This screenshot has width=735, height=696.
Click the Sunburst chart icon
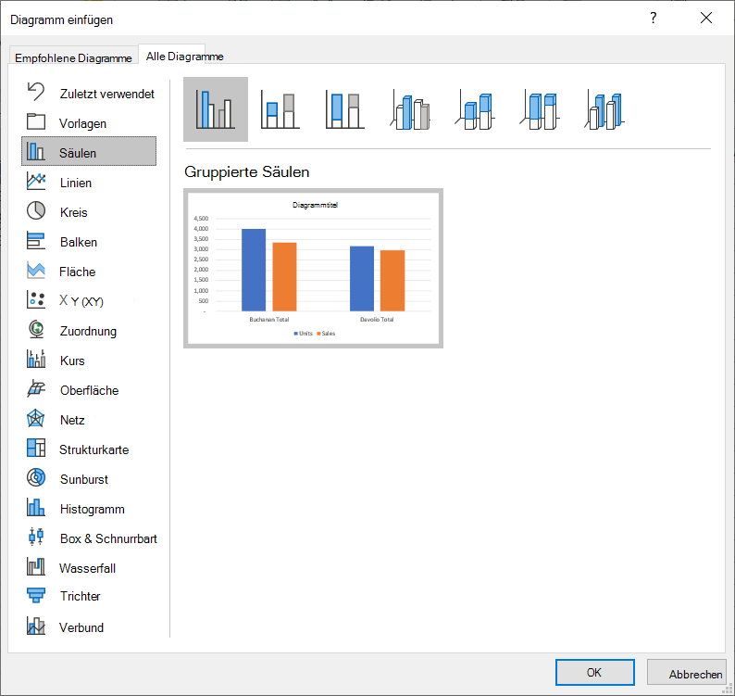(36, 477)
